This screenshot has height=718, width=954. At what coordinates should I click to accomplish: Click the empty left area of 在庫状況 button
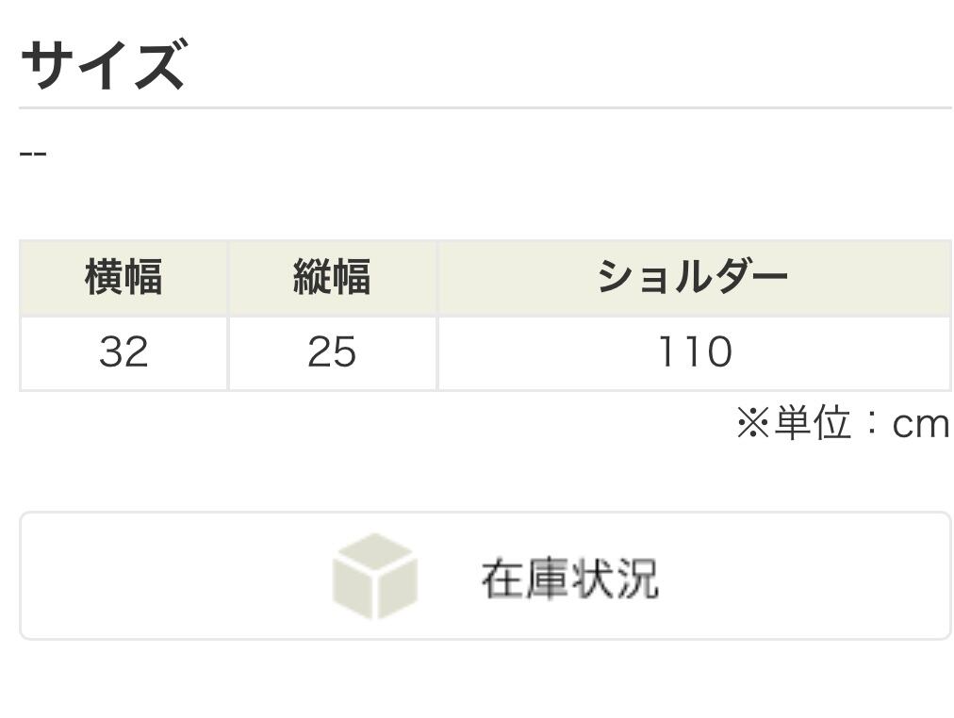click(x=170, y=576)
